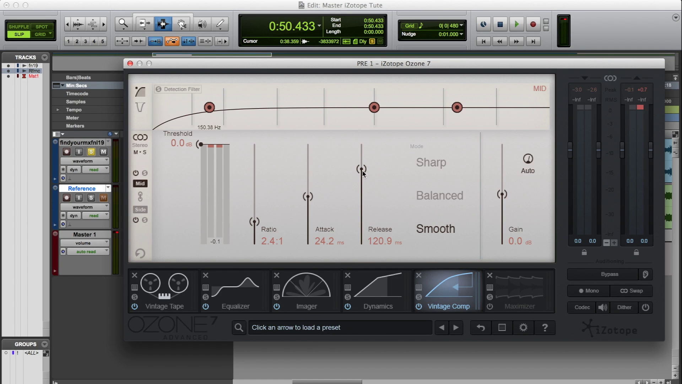This screenshot has width=682, height=384.
Task: Open the Equalizer module
Action: (x=236, y=291)
